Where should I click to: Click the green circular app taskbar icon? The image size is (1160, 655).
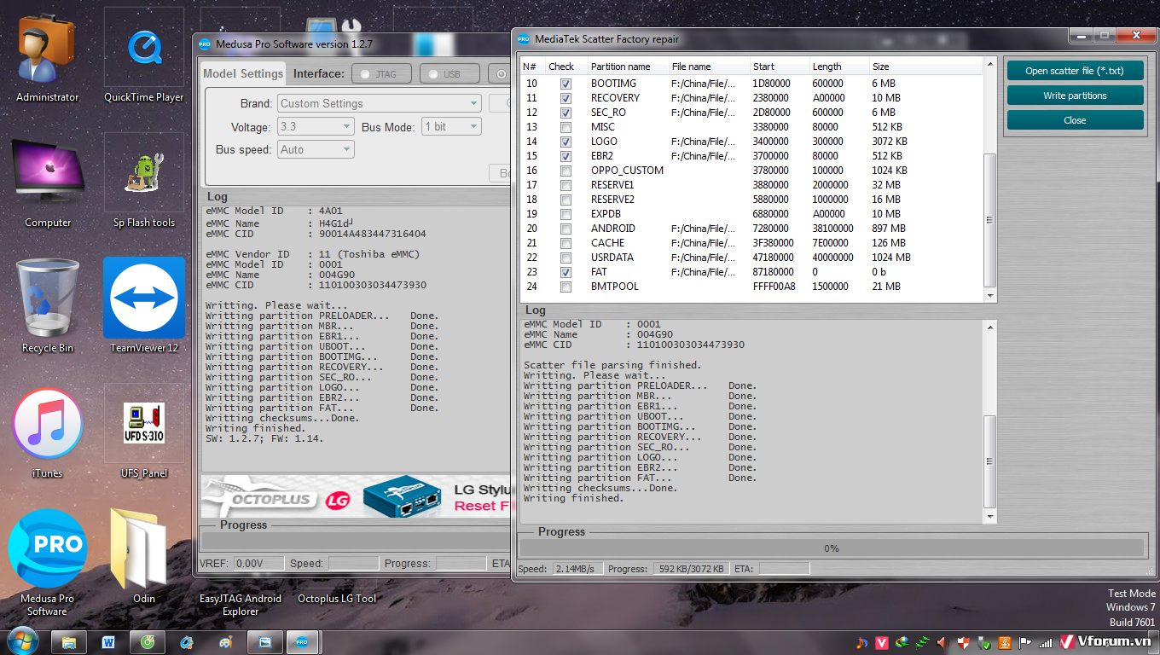[x=148, y=642]
